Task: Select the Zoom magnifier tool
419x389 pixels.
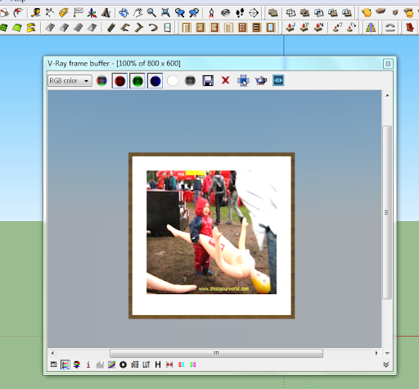Action: tap(151, 12)
